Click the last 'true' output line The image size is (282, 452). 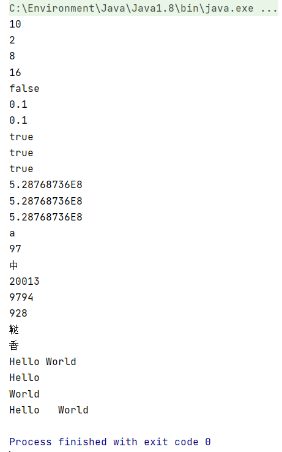[21, 168]
